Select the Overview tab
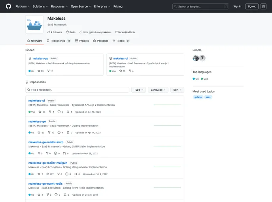Screen dimensions: 272x202 tap(34, 41)
